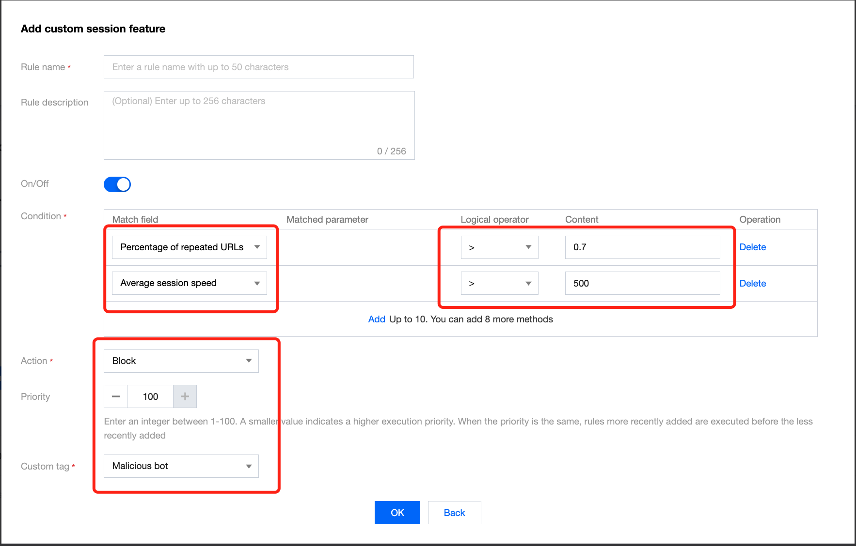Increase priority with the plus button

point(185,396)
